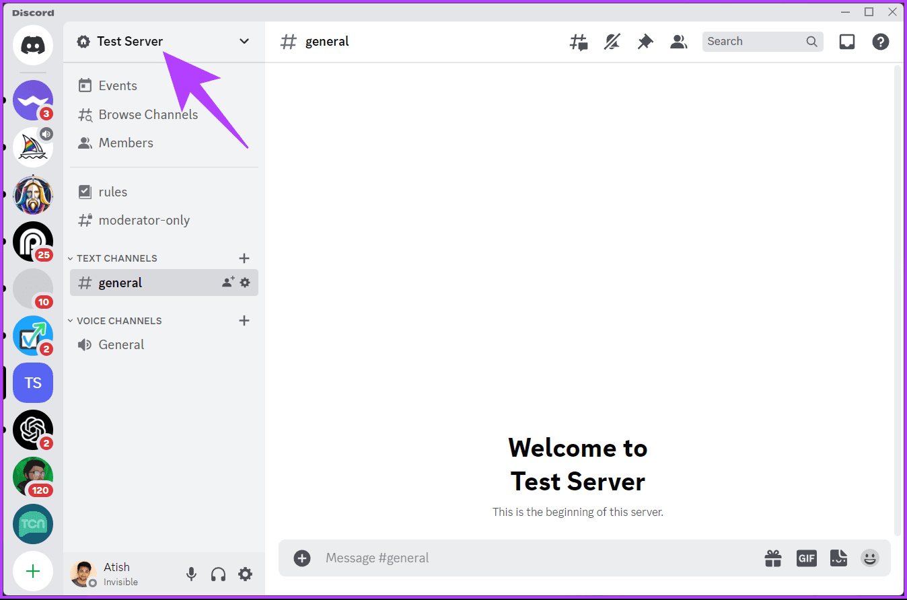This screenshot has height=600, width=907.
Task: Click the gift icon in message bar
Action: (x=772, y=558)
